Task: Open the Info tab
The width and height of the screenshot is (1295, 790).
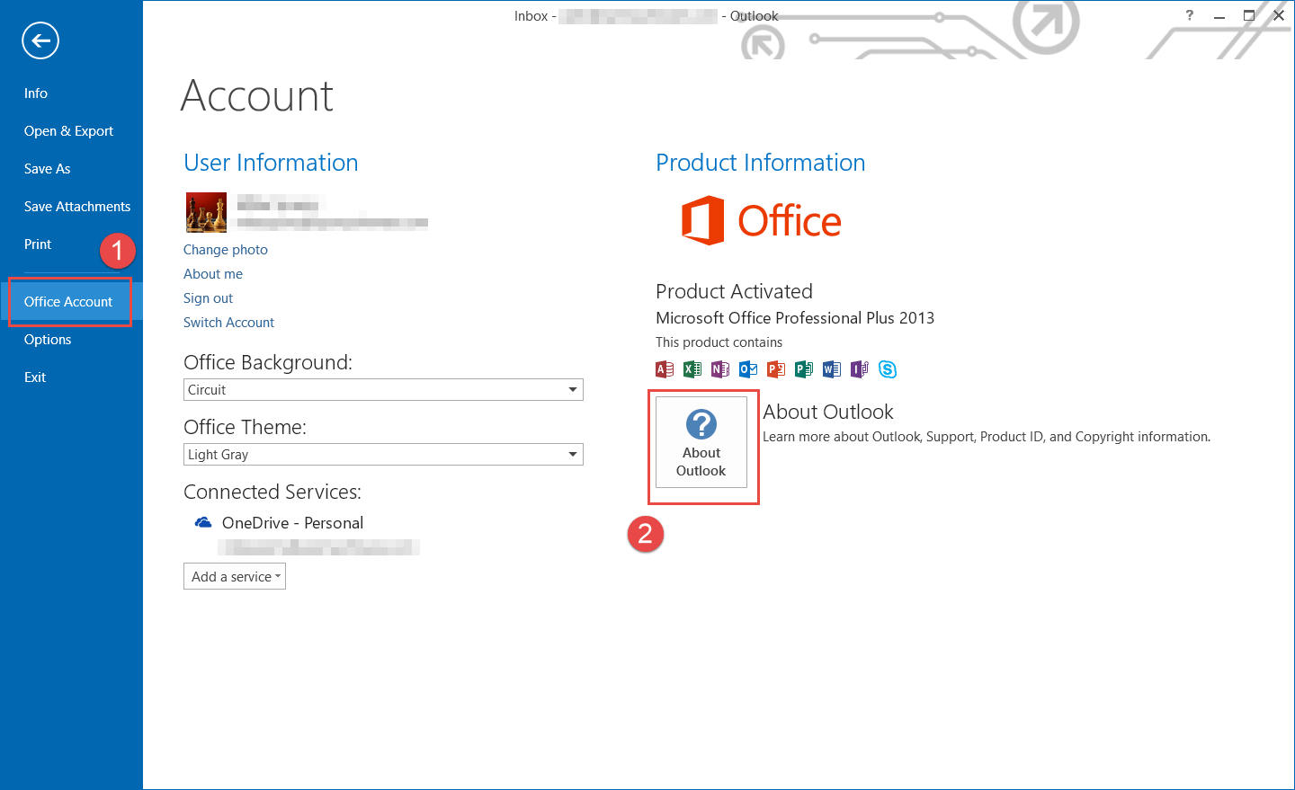Action: coord(36,93)
